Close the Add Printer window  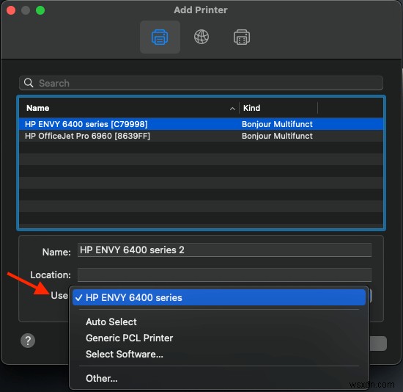tap(11, 10)
